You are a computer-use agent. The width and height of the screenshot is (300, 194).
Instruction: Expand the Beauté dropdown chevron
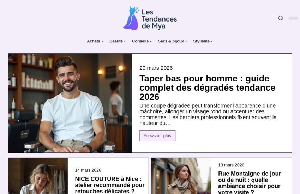[x=125, y=41]
